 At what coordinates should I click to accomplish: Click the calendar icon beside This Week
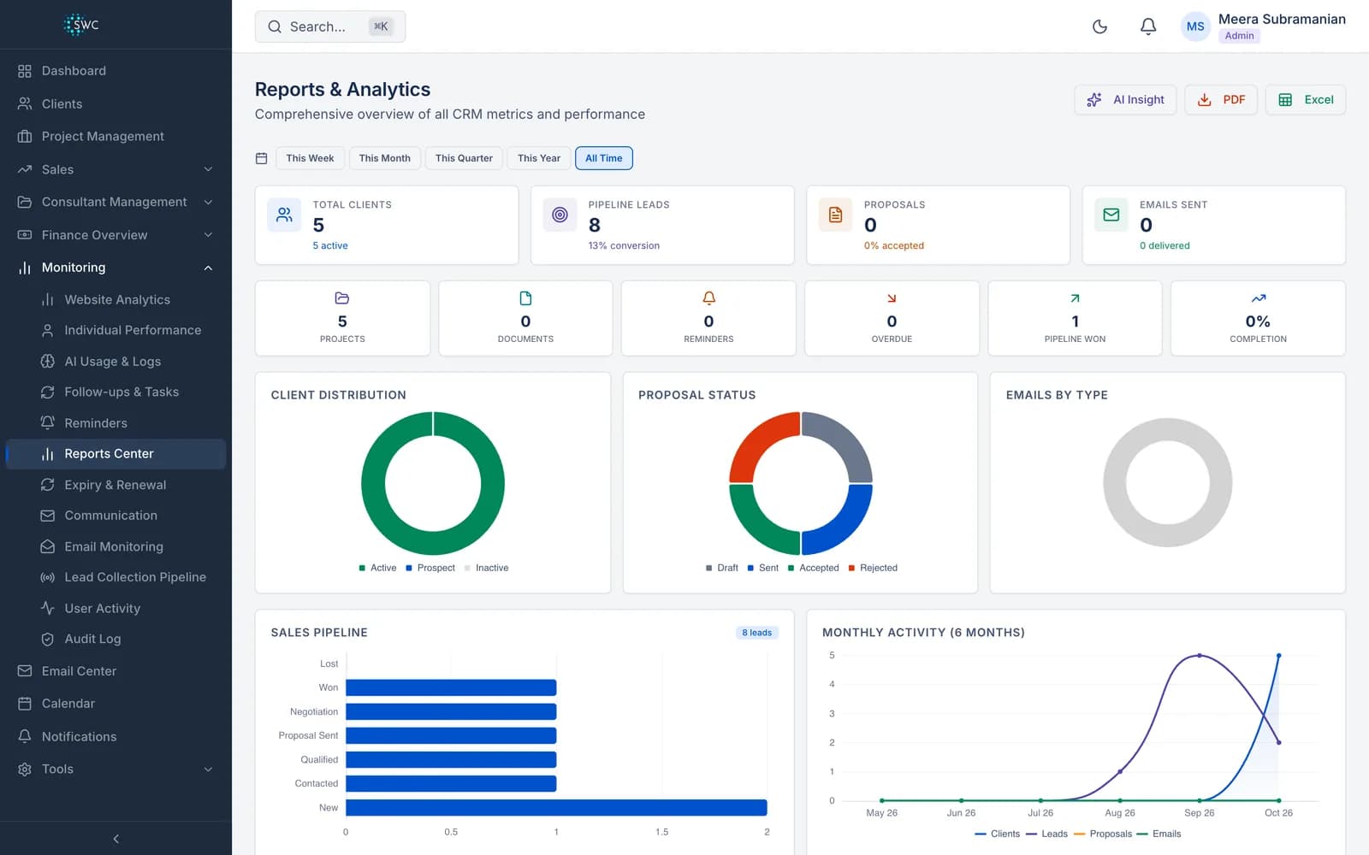tap(262, 158)
